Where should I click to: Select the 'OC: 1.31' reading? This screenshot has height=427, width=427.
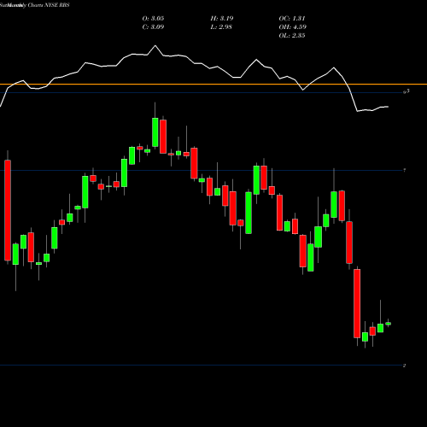pyautogui.click(x=292, y=19)
